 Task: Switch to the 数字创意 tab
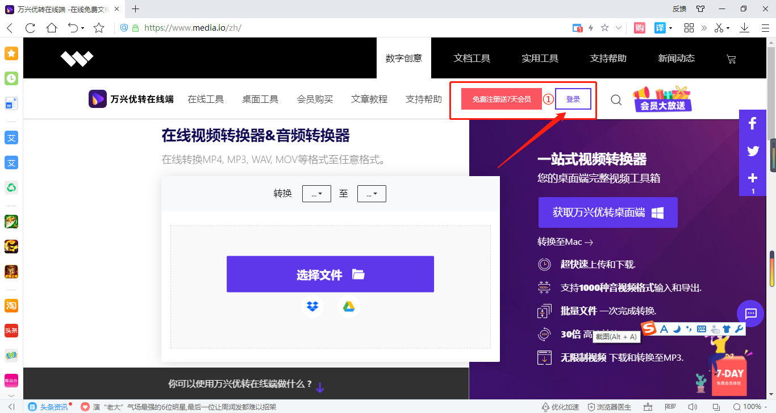click(403, 57)
